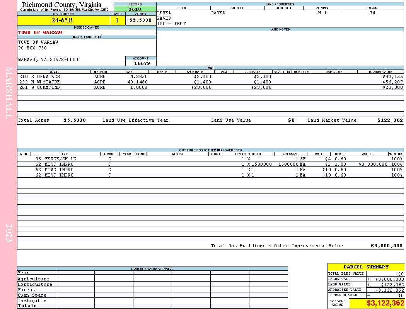Click the acres value 55.5330 in header
406x309 pixels.
[x=140, y=20]
